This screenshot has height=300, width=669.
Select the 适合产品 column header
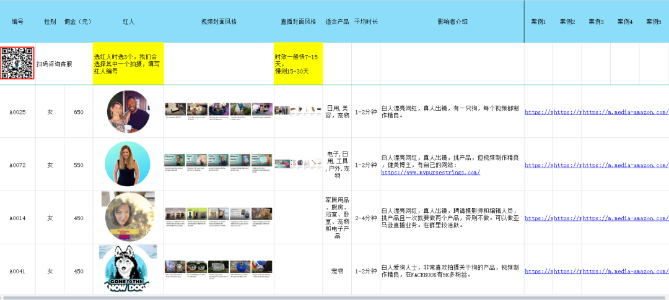click(337, 22)
